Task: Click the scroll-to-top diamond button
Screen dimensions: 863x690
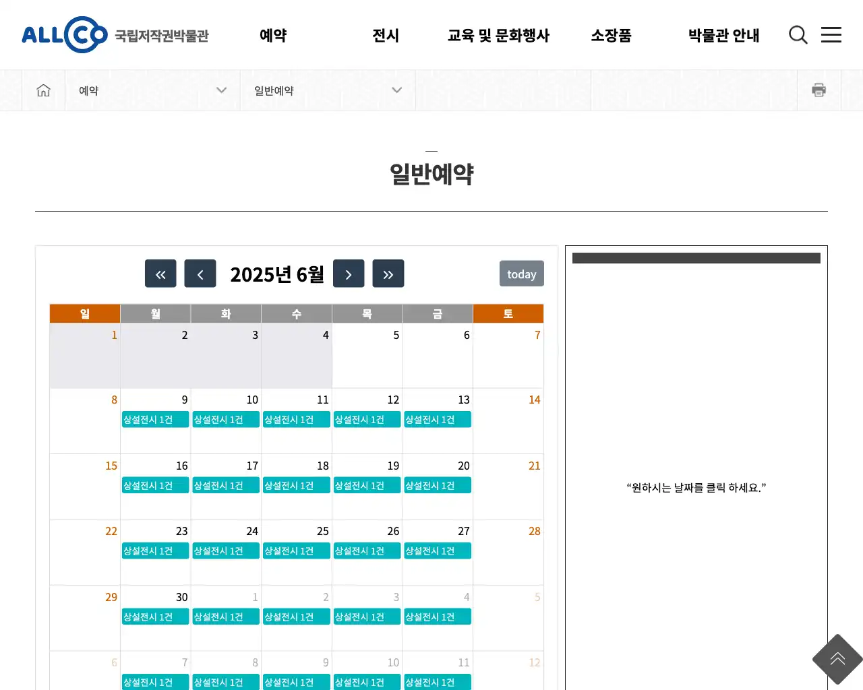Action: (837, 659)
